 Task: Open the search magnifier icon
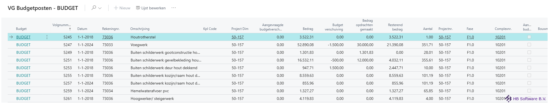(94, 8)
